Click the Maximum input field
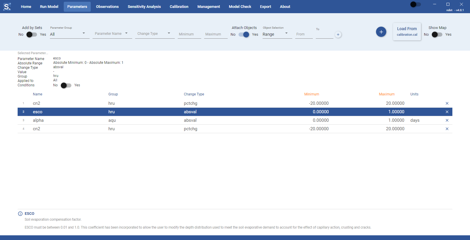The image size is (470, 240). pyautogui.click(x=216, y=34)
